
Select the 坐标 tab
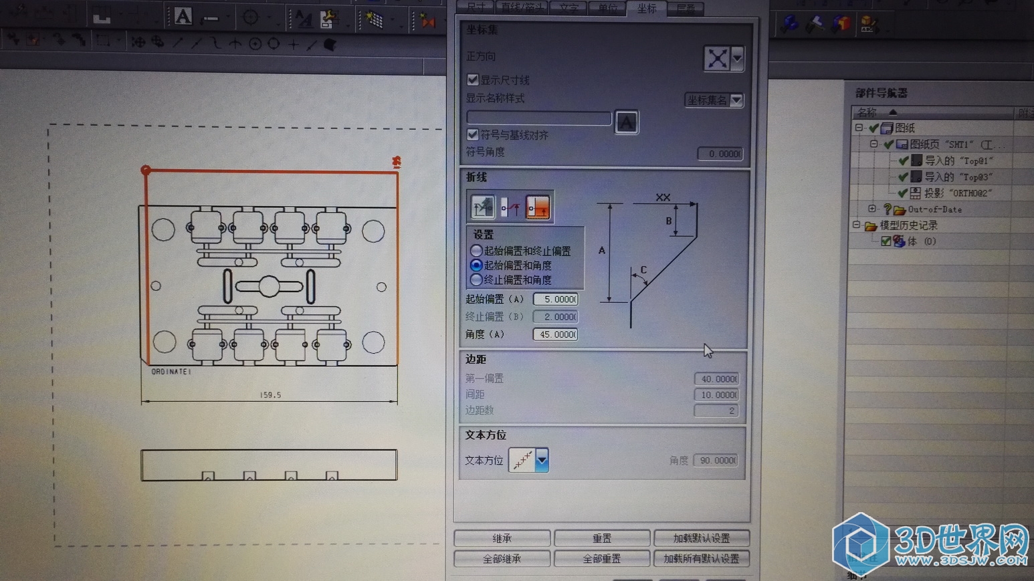(647, 8)
